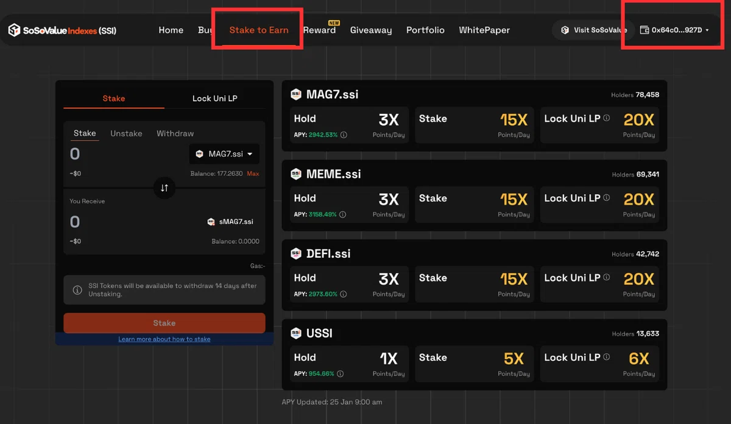Click the DEFI.ssi APY 2973.60% value

tap(323, 294)
